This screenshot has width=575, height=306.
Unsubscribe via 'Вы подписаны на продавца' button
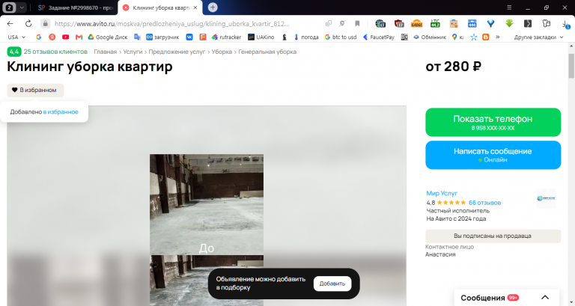pyautogui.click(x=493, y=236)
